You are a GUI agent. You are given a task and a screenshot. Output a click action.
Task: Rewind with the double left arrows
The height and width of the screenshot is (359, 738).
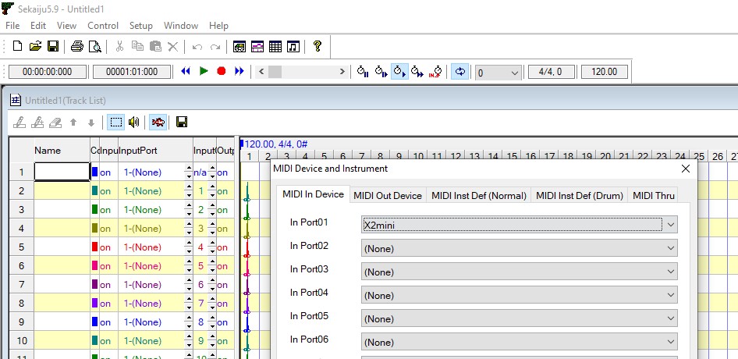tap(186, 72)
